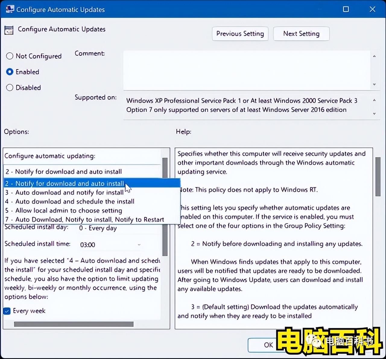Select the Enabled radio button
Screen dimensions: 386x359
point(9,72)
